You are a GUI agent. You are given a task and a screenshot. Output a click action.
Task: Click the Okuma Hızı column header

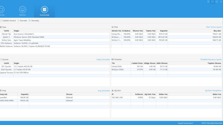click(137, 31)
